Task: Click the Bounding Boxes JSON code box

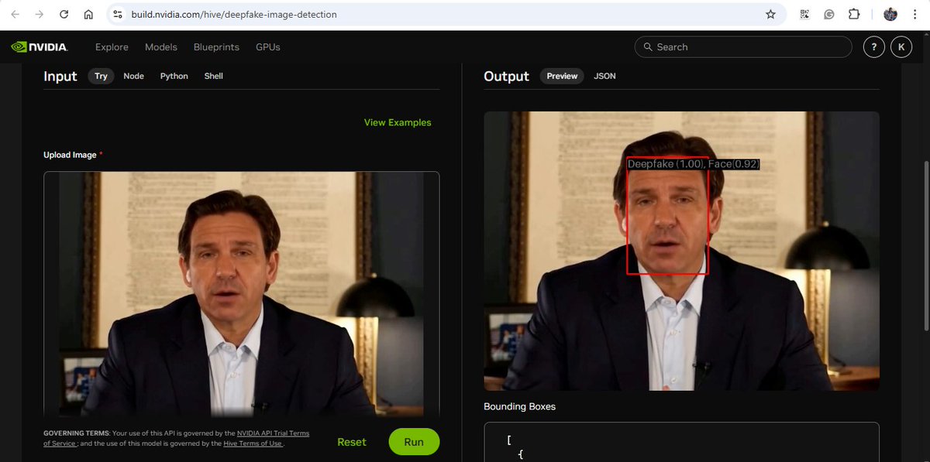Action: (682, 442)
